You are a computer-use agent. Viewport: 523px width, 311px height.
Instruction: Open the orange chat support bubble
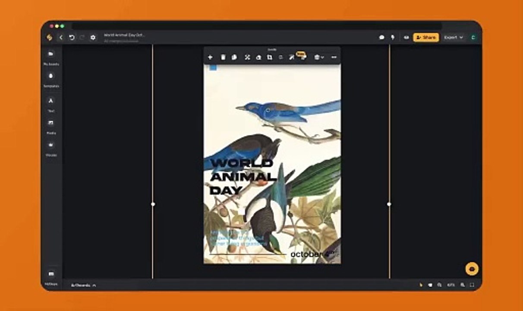[x=472, y=269]
